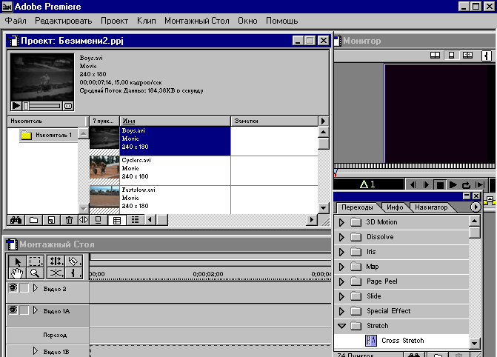The image size is (497, 357).
Task: Select the In Point marker tool
Action: (x=74, y=273)
